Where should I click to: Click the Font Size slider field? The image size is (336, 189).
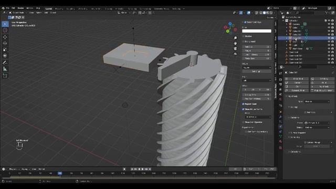point(257,47)
